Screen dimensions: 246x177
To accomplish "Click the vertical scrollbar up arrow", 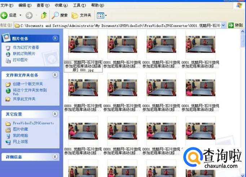I will pyautogui.click(x=242, y=31).
